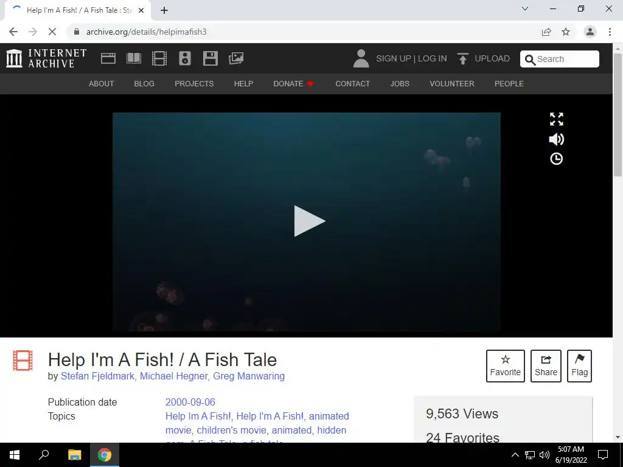This screenshot has width=623, height=467.
Task: Open the Video film strip icon
Action: pos(159,58)
